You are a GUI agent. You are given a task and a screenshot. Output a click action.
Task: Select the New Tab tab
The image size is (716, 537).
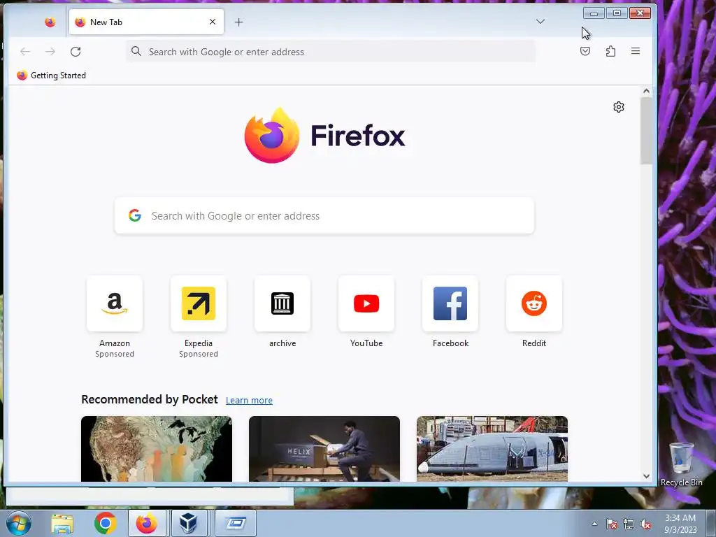coord(146,22)
